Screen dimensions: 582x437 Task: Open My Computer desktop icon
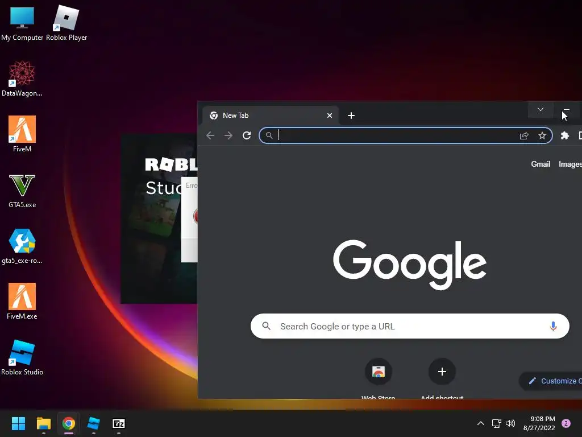[22, 22]
